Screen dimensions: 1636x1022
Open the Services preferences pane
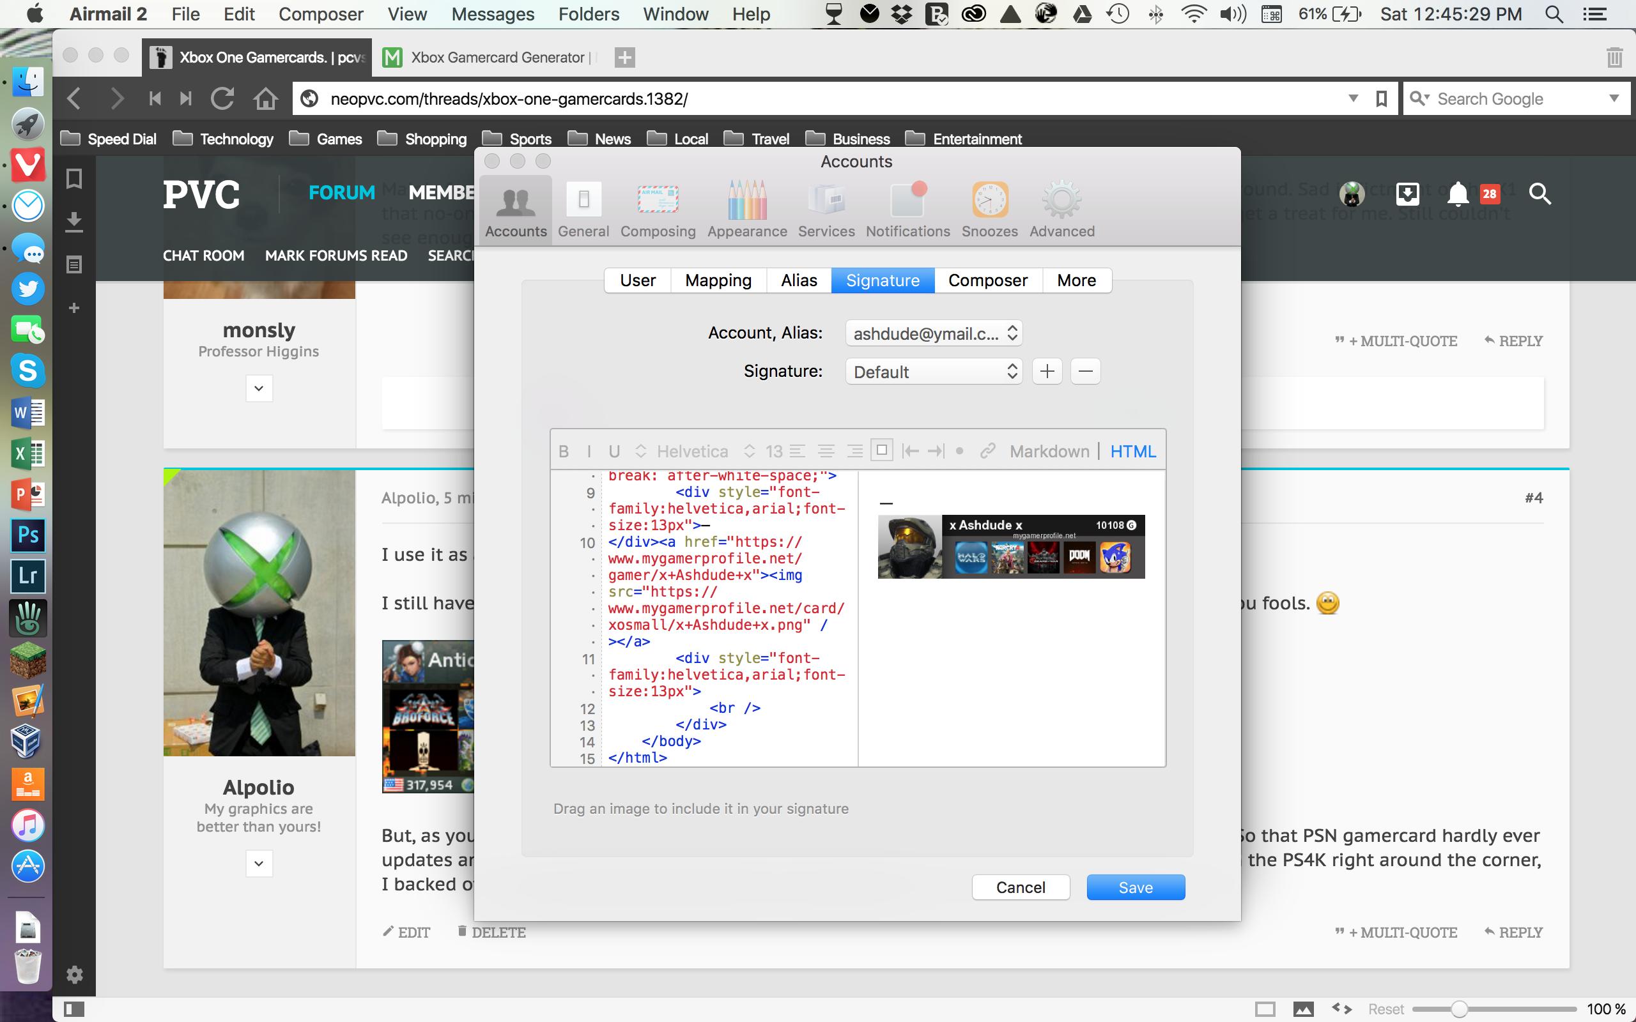click(x=826, y=210)
